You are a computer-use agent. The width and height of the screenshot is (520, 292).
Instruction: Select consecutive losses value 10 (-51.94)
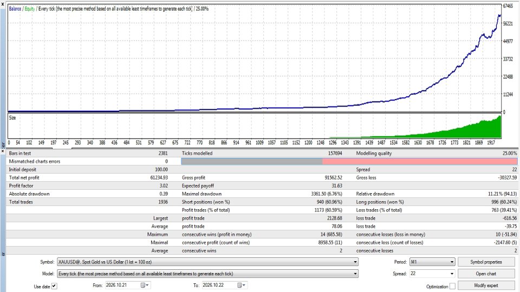(506, 234)
